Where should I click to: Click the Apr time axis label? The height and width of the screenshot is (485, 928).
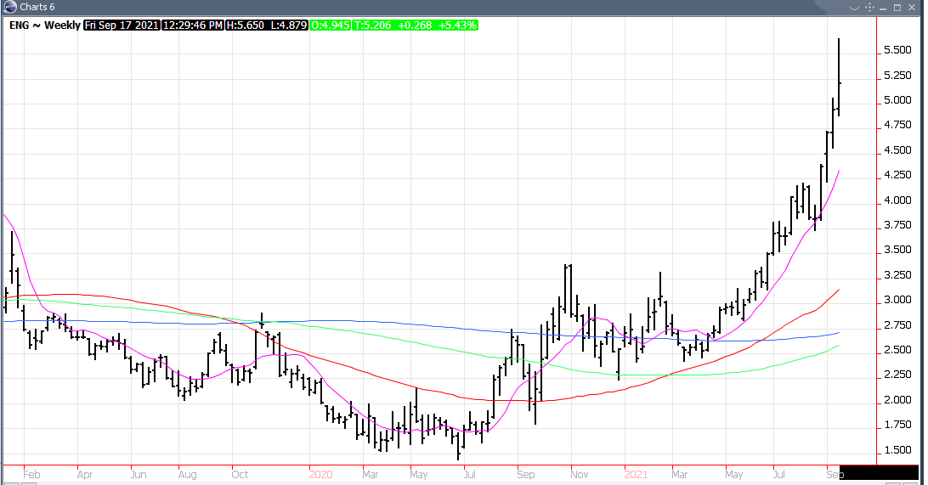point(85,474)
